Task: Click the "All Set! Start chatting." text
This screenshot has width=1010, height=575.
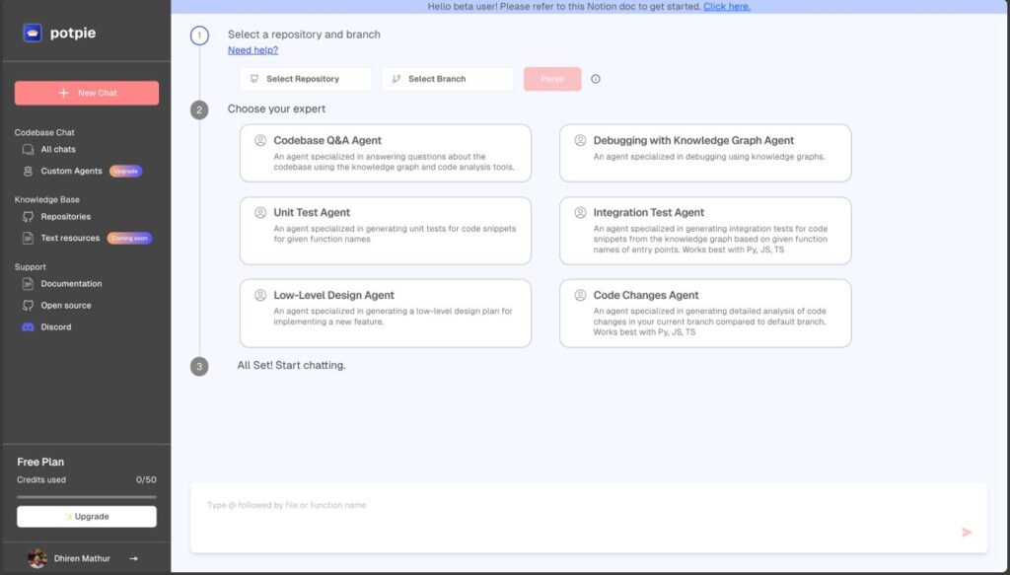Action: (292, 365)
